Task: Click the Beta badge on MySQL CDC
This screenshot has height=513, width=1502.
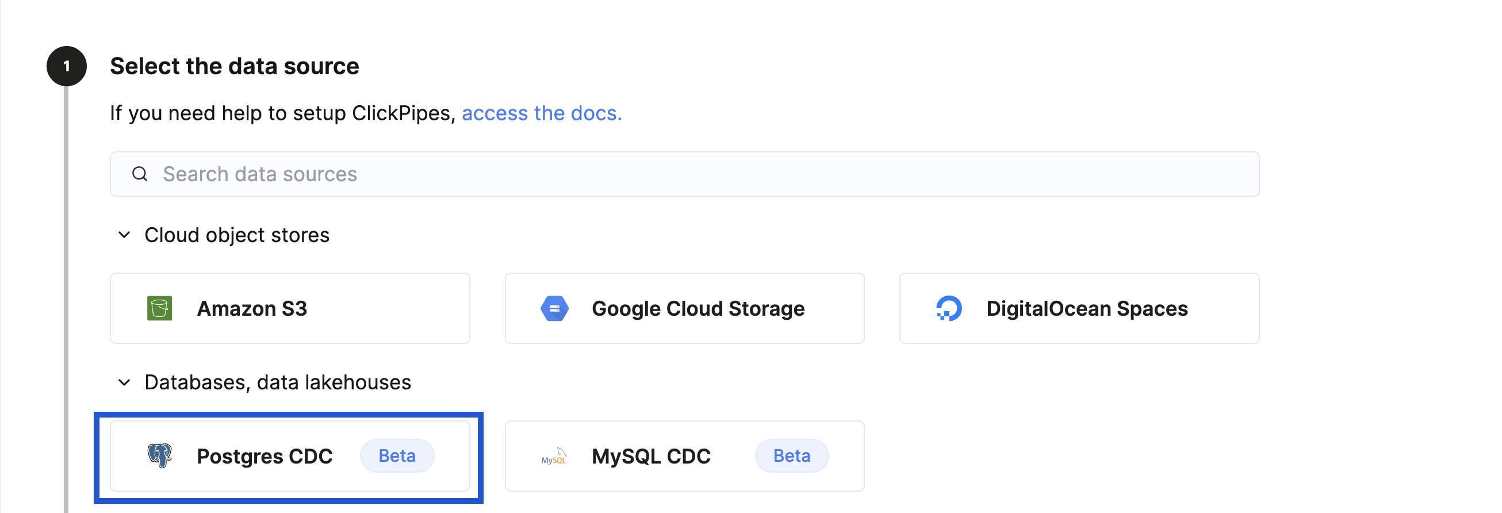Action: [x=792, y=457]
